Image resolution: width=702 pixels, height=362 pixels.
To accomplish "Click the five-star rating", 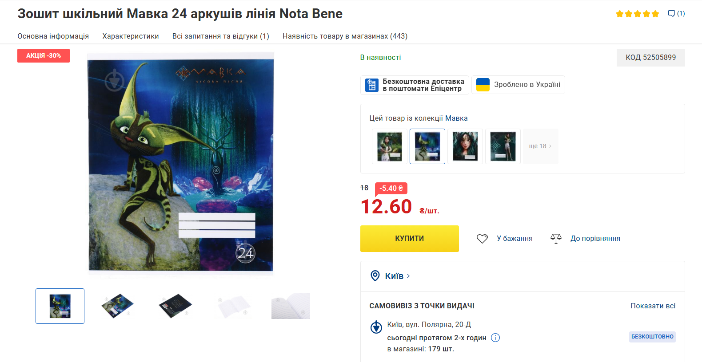I will 637,14.
